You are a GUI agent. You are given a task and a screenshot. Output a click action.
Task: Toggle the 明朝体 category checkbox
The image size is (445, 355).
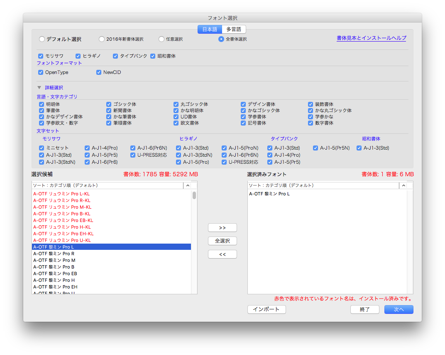click(x=42, y=104)
